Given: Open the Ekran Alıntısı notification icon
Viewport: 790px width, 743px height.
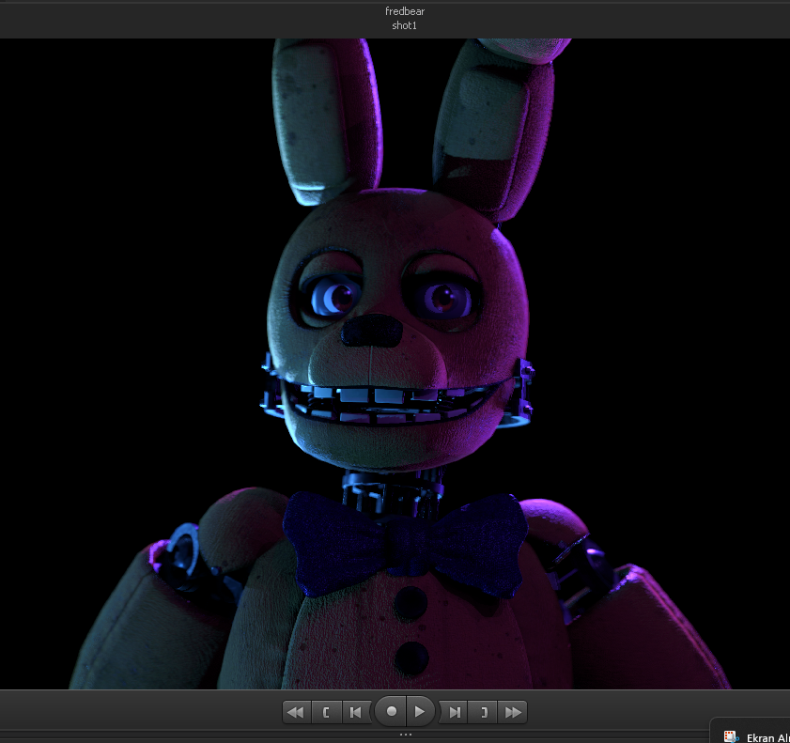Looking at the screenshot, I should [x=731, y=736].
